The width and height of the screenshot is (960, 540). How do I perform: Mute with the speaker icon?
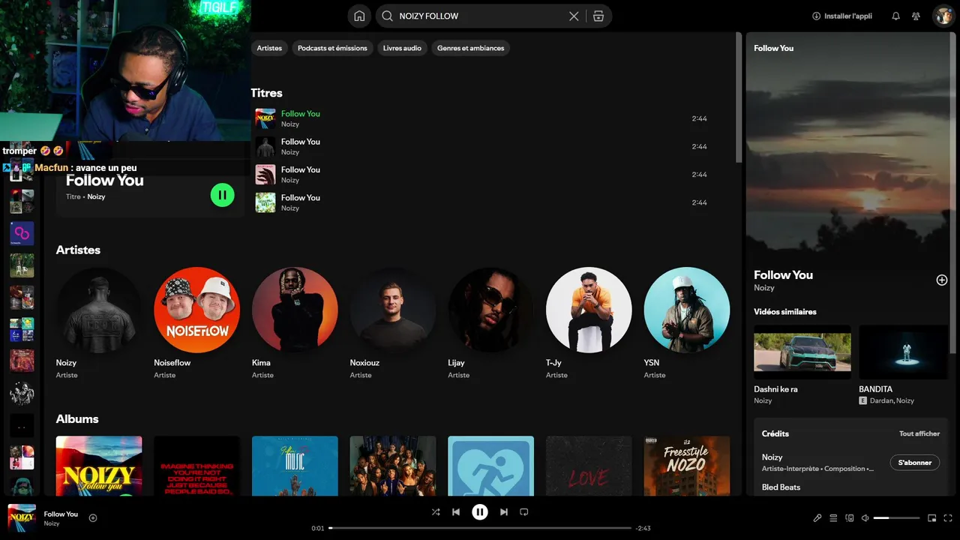(x=865, y=518)
